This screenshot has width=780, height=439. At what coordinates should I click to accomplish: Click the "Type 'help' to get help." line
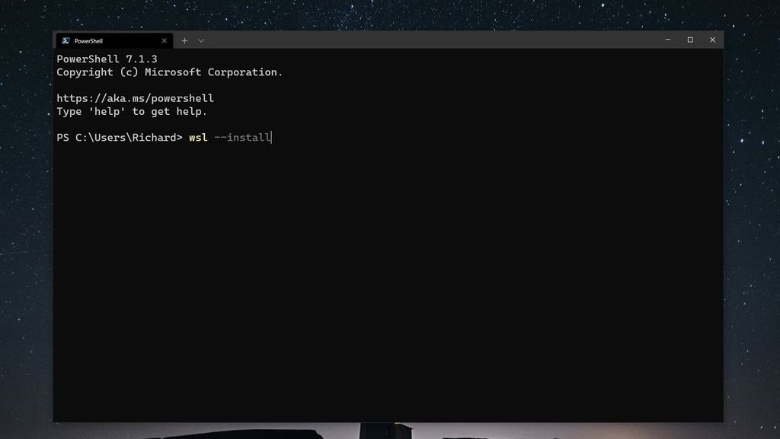click(x=132, y=112)
